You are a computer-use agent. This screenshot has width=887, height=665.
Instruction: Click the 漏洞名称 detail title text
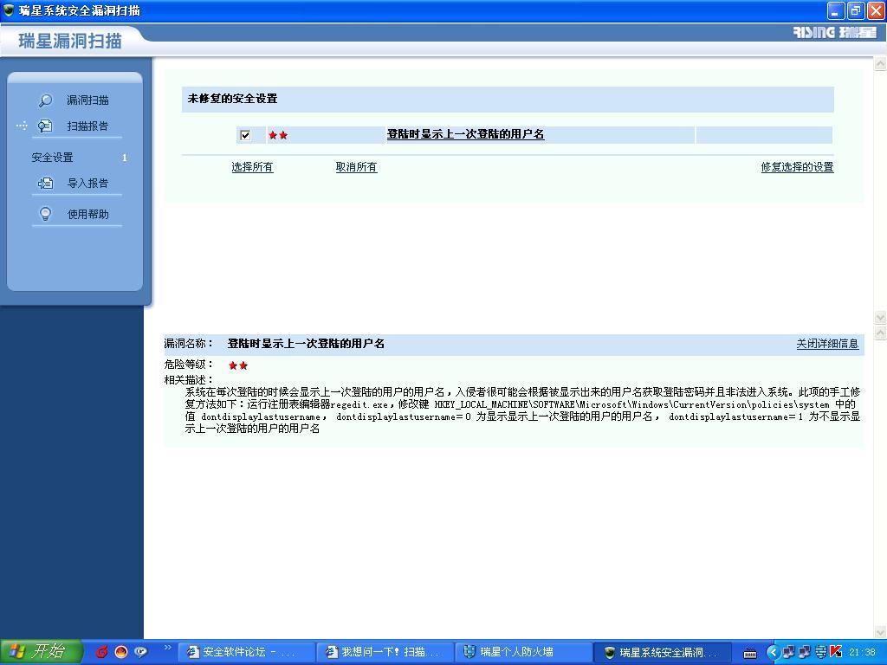click(306, 343)
